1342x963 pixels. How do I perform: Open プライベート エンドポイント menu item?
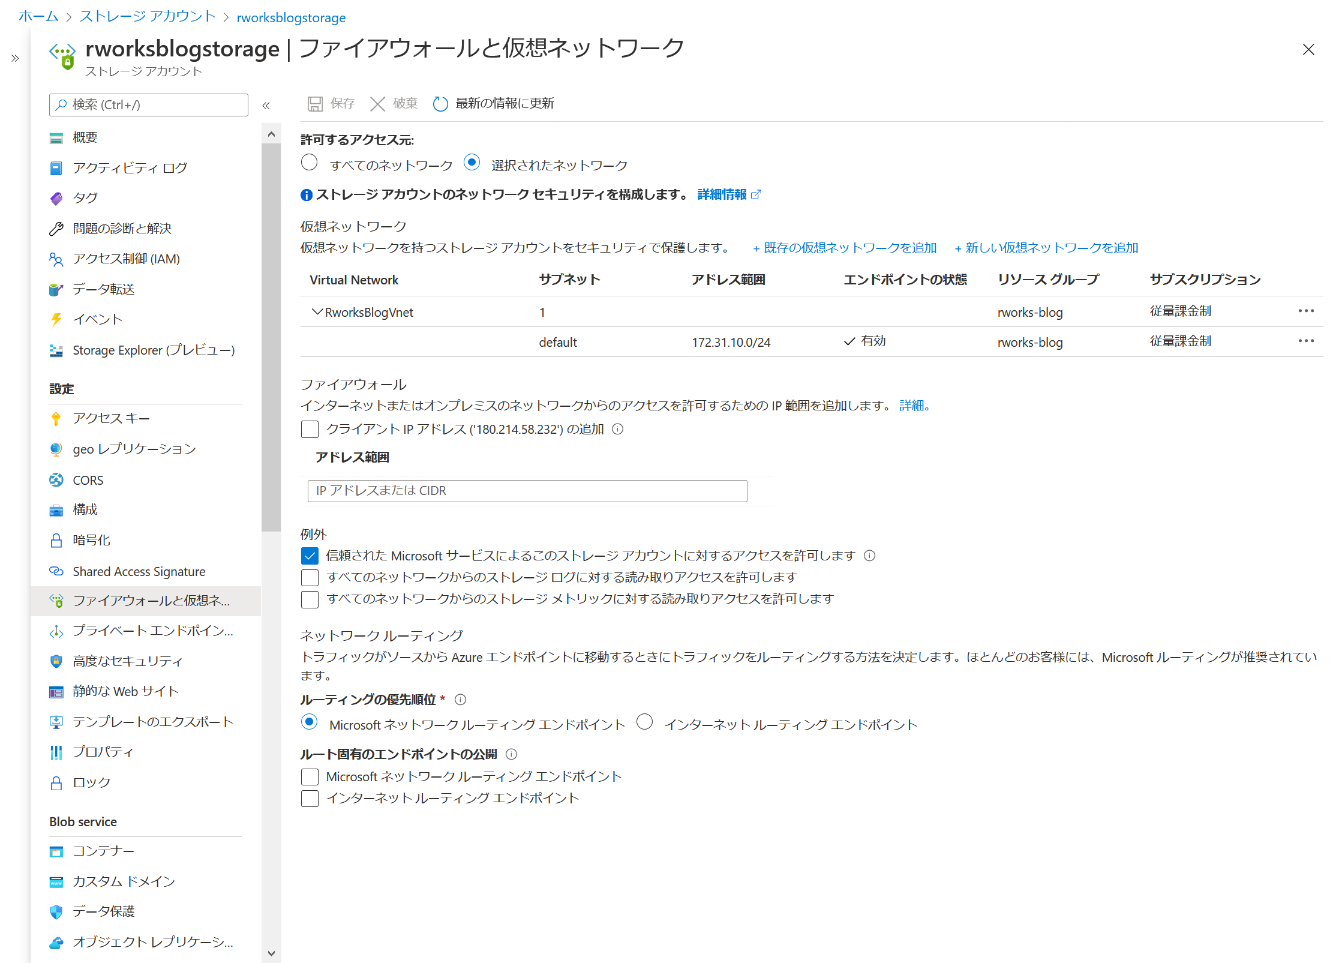click(146, 631)
